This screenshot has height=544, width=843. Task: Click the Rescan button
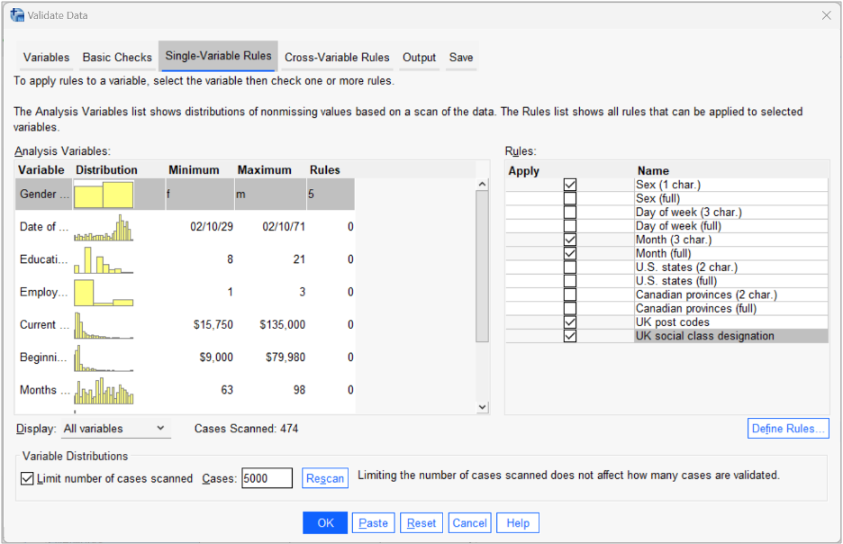click(x=325, y=478)
